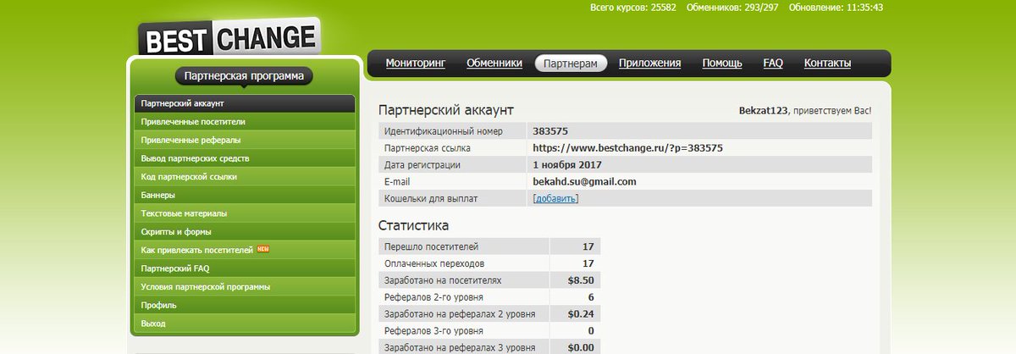Open Профиль in the sidebar

tap(245, 305)
